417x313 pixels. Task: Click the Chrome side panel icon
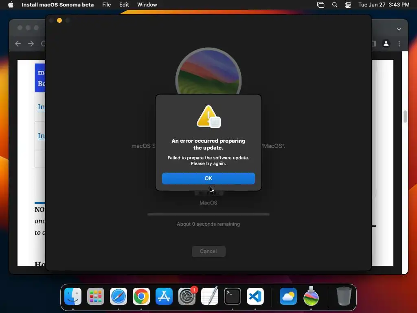[374, 44]
